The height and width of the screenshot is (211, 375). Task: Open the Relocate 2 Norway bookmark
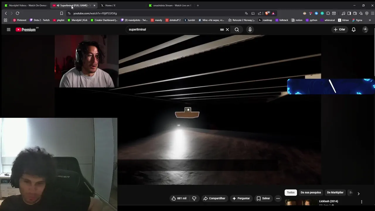point(242,20)
